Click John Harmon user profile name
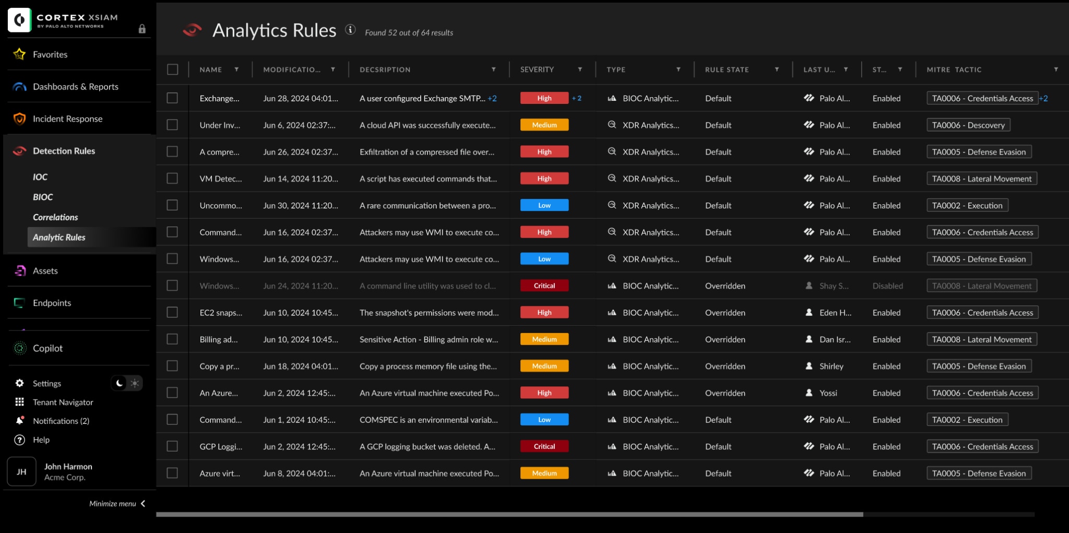The height and width of the screenshot is (533, 1069). pyautogui.click(x=68, y=466)
